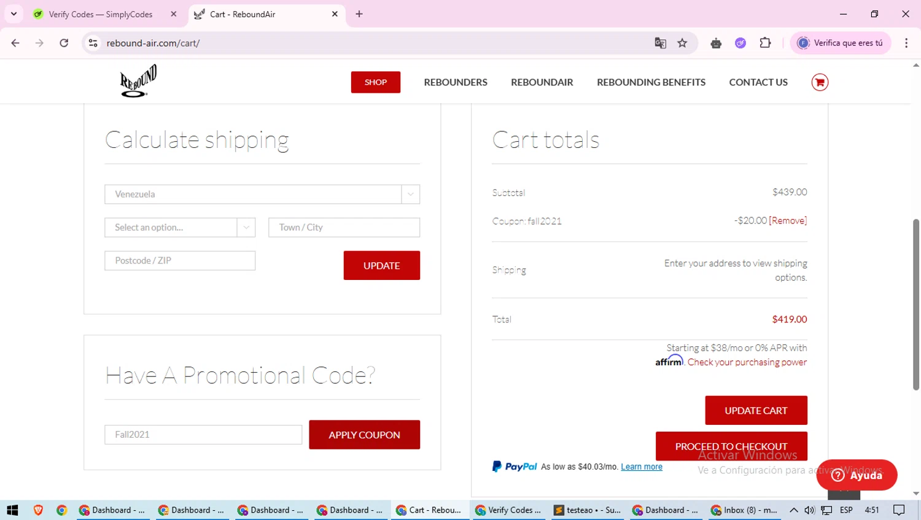Open the REBOUNDERS menu item

point(456,82)
